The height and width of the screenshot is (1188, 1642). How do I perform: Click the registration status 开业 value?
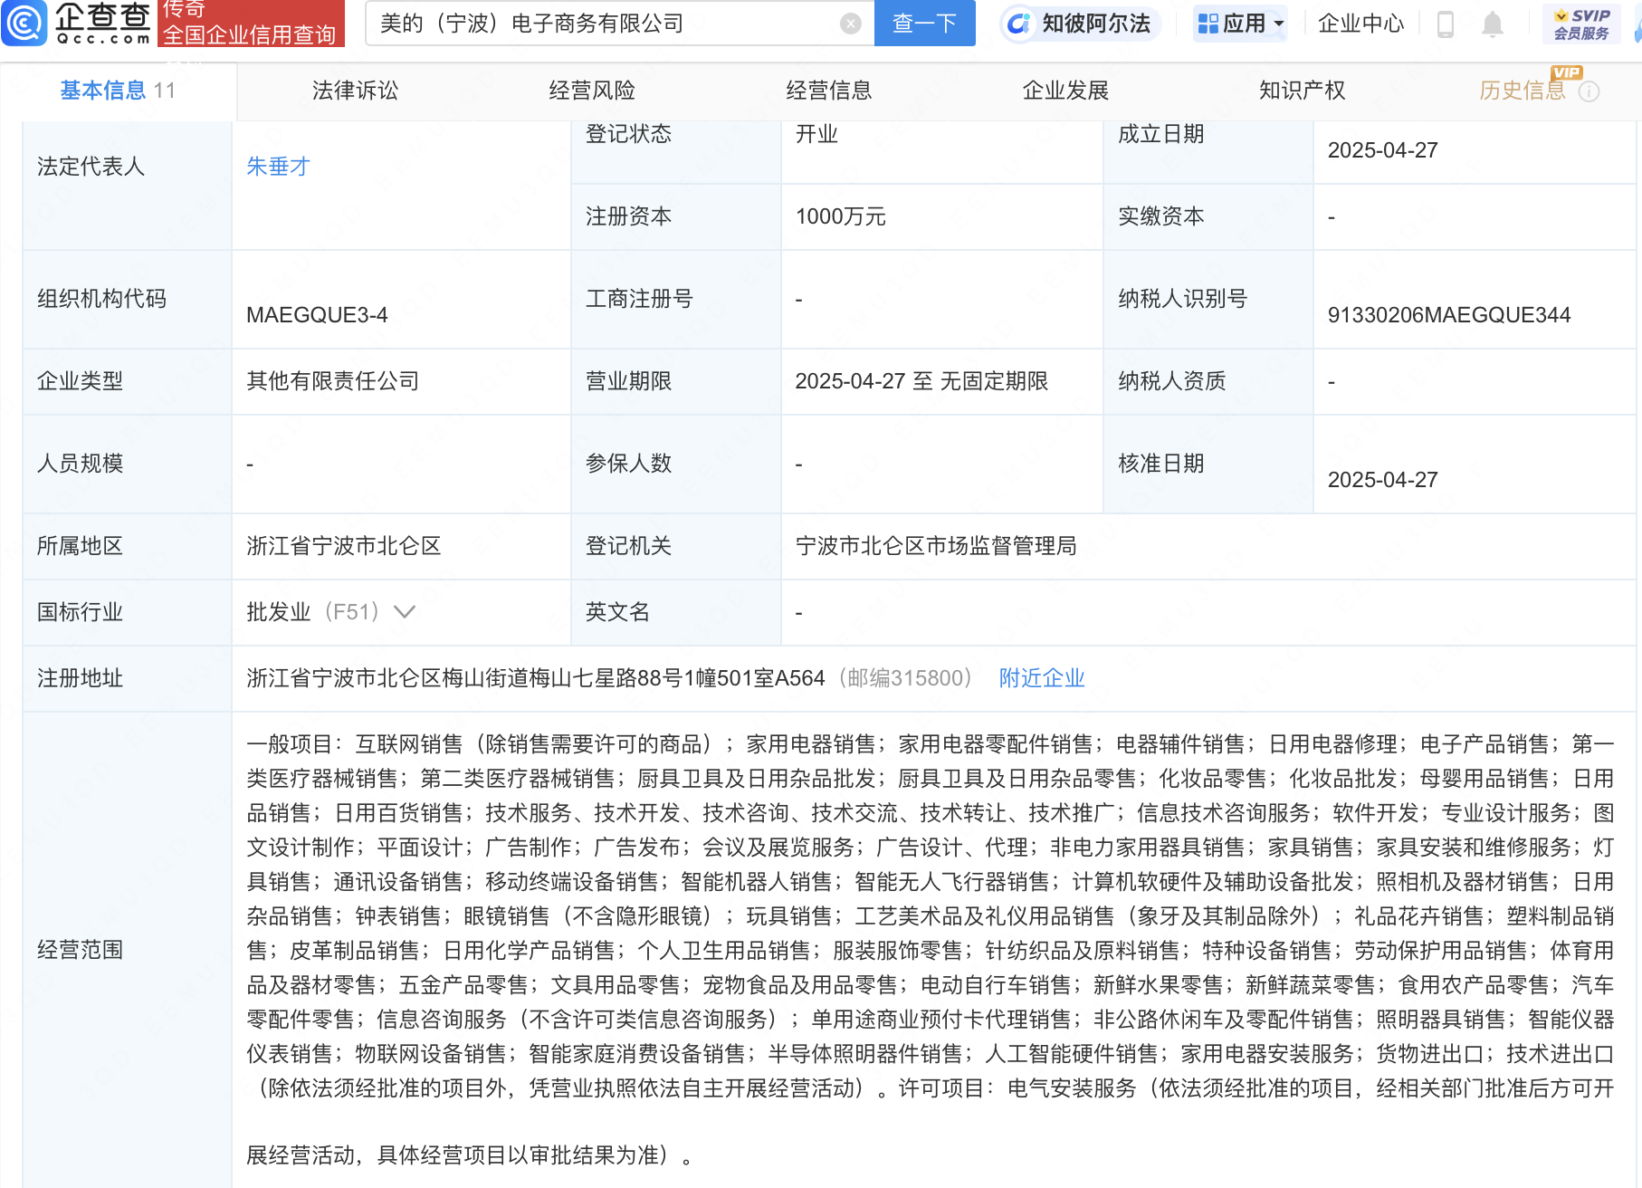(816, 134)
